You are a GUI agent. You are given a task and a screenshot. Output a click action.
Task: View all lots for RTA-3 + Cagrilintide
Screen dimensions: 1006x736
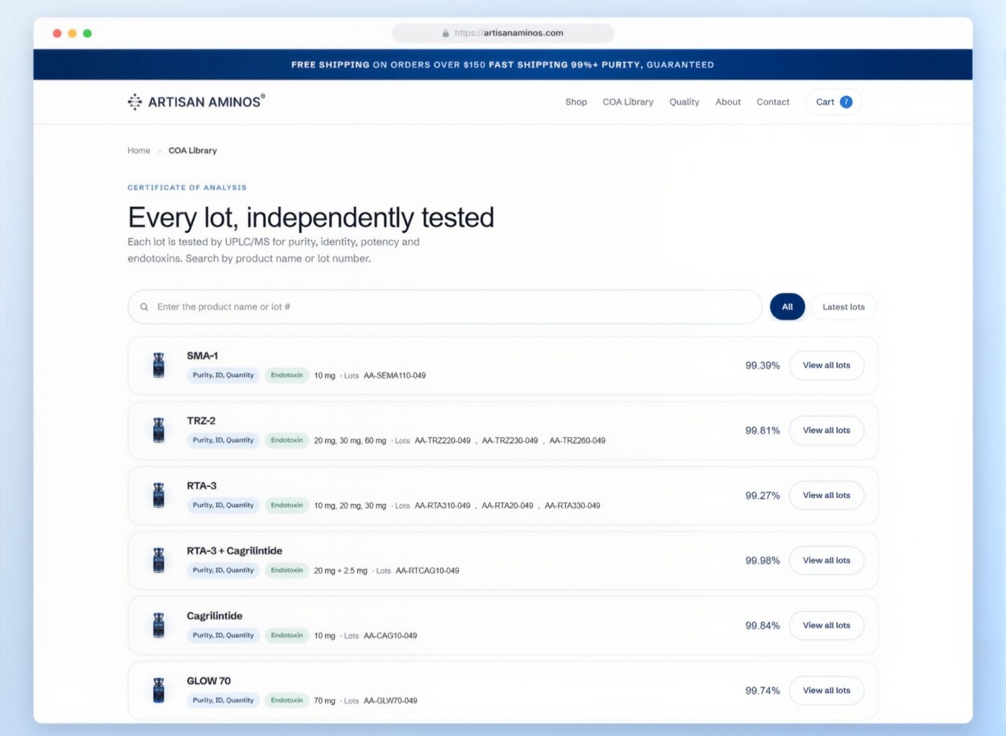point(826,561)
